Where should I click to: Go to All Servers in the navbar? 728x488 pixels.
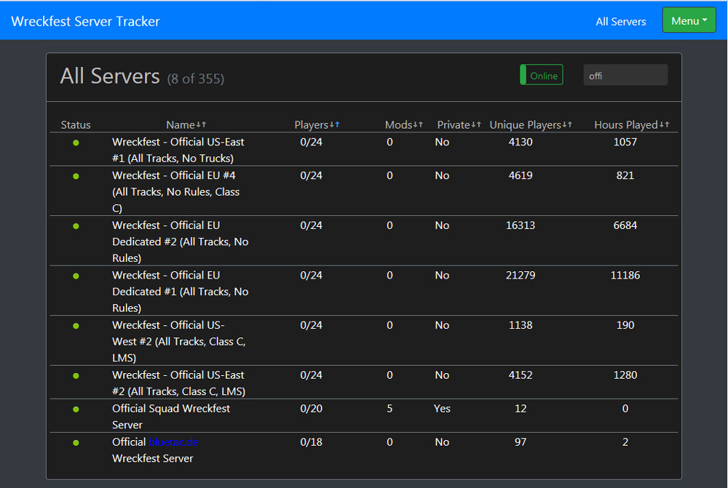(x=621, y=21)
